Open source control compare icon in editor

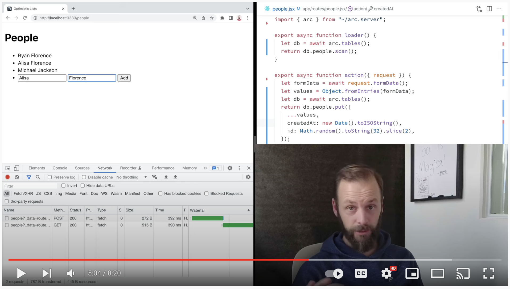(479, 9)
